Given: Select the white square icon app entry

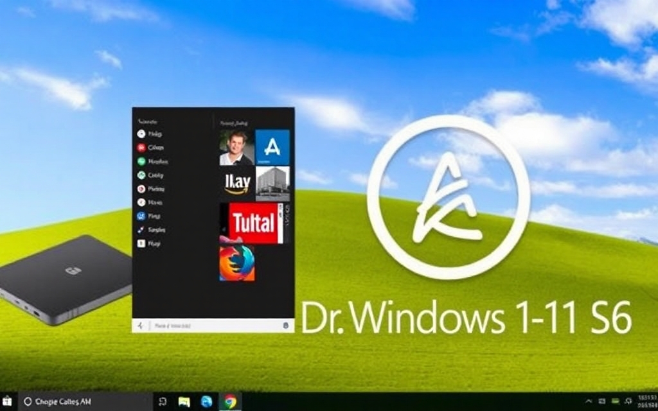Looking at the screenshot, I should coord(148,243).
